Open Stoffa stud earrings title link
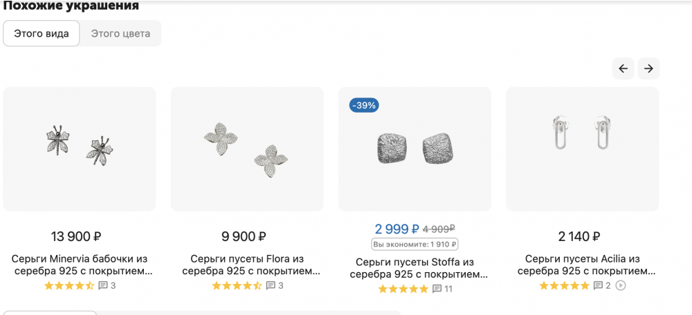The image size is (692, 315). coord(415,268)
